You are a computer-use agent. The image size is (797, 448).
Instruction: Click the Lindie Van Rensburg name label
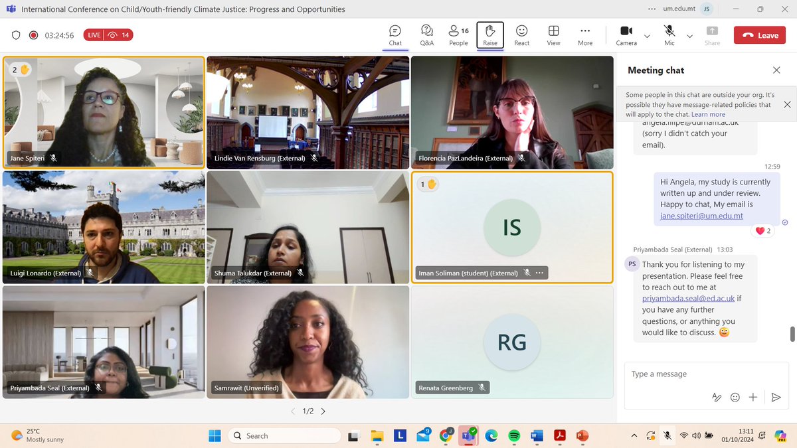coord(260,159)
